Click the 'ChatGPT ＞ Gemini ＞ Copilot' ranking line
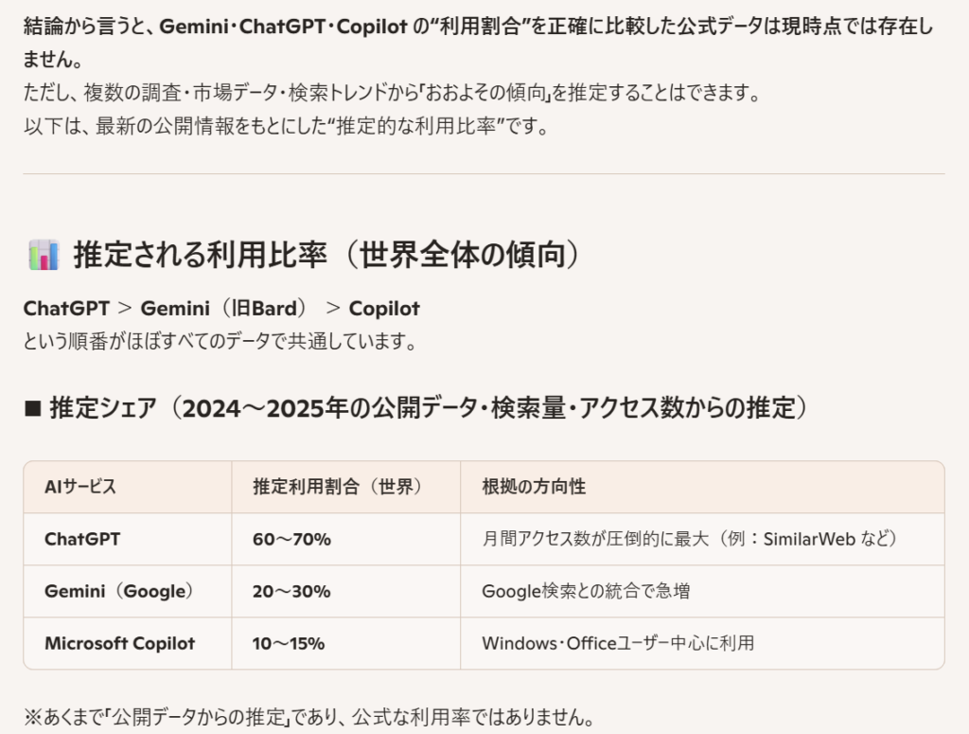Viewport: 969px width, 734px height. (221, 308)
